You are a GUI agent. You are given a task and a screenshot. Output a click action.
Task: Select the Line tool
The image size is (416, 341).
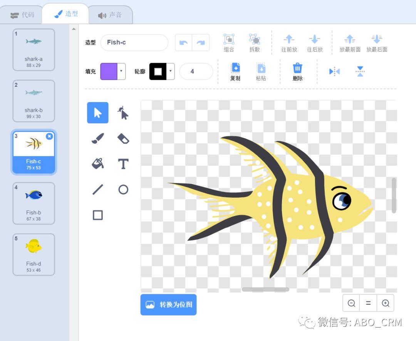coord(97,190)
